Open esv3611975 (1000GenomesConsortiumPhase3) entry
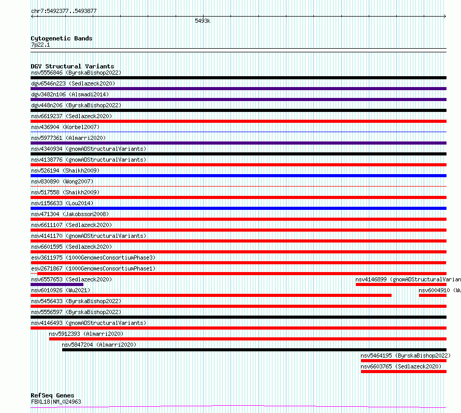Image resolution: width=461 pixels, height=413 pixels. 93,258
